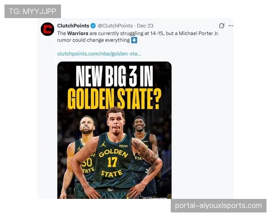Open the portal-aiyouxisports.com watermark link

point(219,206)
